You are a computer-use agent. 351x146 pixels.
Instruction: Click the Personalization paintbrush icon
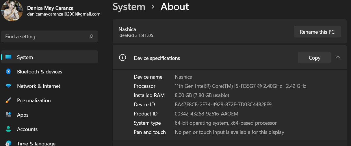tap(8, 100)
